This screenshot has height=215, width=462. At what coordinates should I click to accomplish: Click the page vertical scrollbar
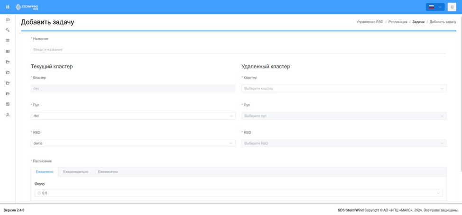(x=461, y=93)
